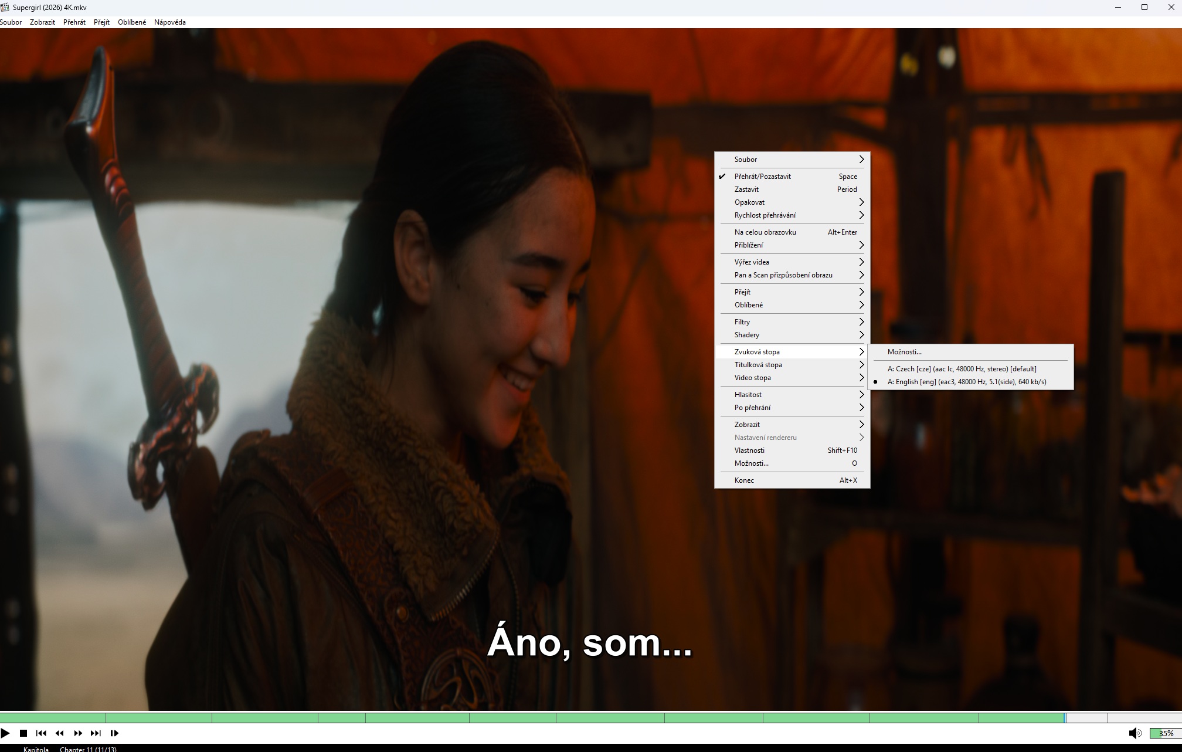Maximize the player window
The height and width of the screenshot is (752, 1182).
1144,7
